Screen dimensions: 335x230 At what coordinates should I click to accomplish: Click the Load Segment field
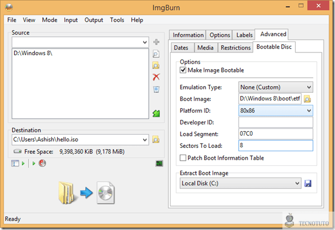pos(276,134)
